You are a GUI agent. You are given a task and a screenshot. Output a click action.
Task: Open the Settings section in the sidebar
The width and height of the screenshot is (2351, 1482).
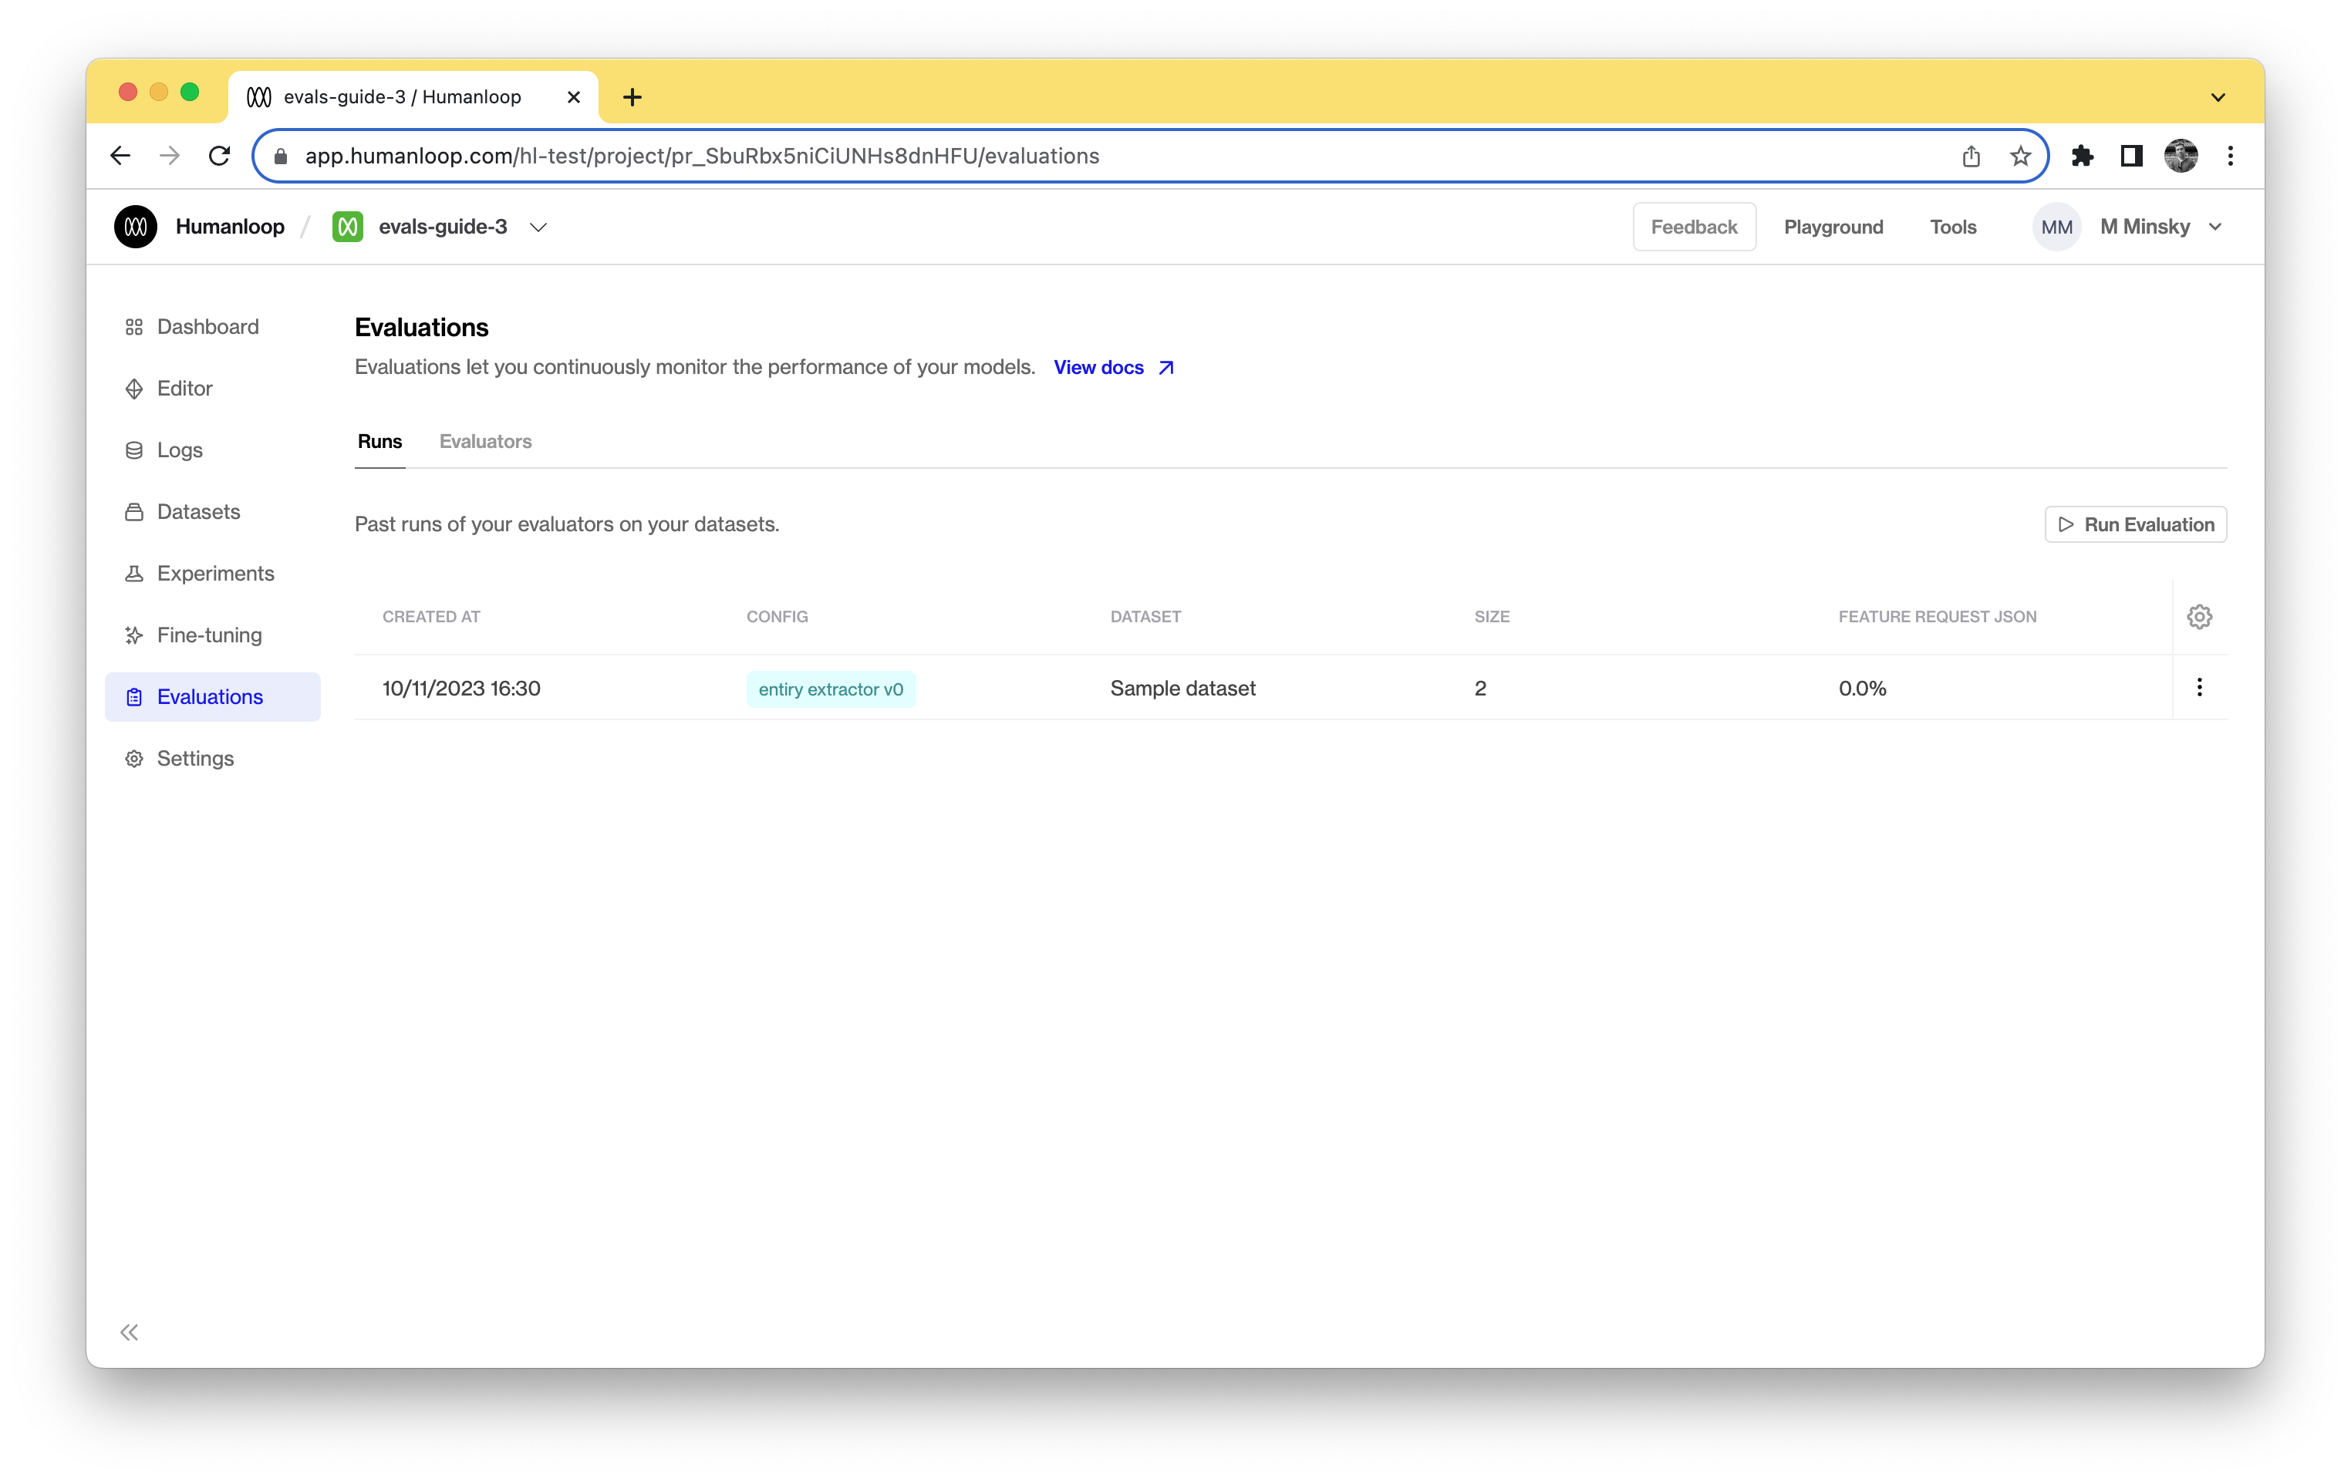click(x=194, y=758)
